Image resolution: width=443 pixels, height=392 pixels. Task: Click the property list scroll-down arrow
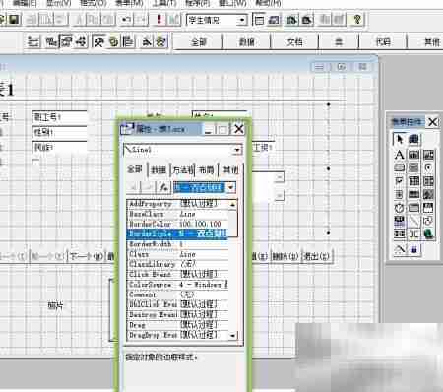233,336
